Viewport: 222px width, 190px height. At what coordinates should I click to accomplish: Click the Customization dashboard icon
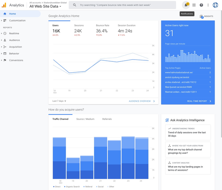[x=5, y=20]
